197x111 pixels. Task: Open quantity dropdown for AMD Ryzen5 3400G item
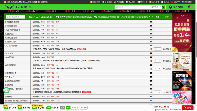(x=157, y=49)
